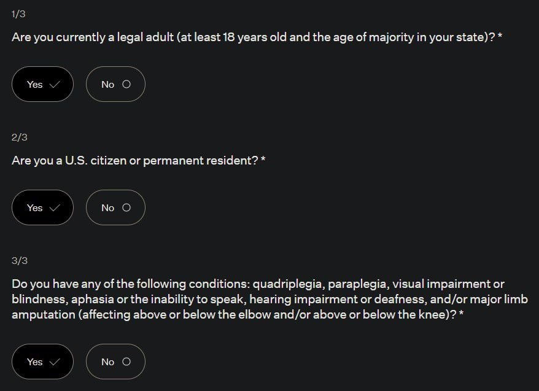Click the U.S. citizen question text
This screenshot has height=391, width=539.
pyautogui.click(x=135, y=160)
